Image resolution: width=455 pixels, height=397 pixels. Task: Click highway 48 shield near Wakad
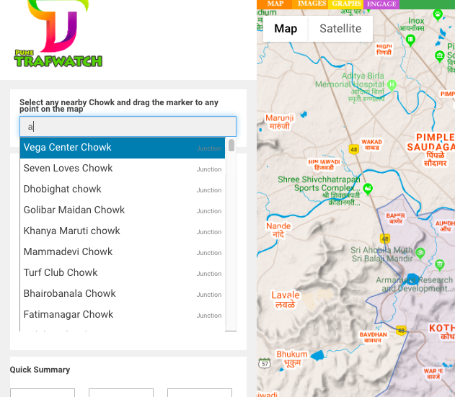(354, 149)
